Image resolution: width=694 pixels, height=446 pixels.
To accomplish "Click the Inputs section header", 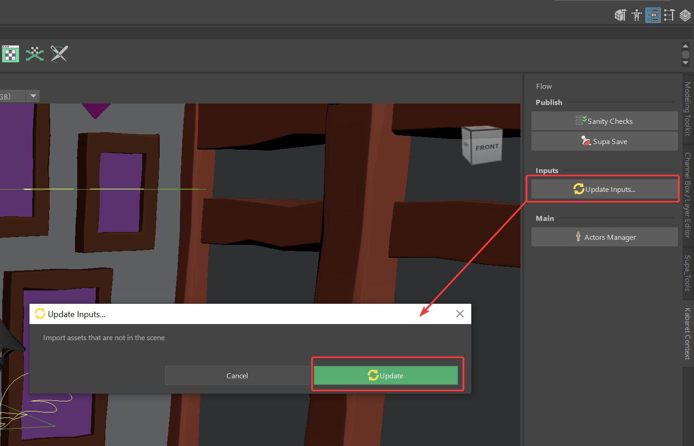I will coord(547,170).
